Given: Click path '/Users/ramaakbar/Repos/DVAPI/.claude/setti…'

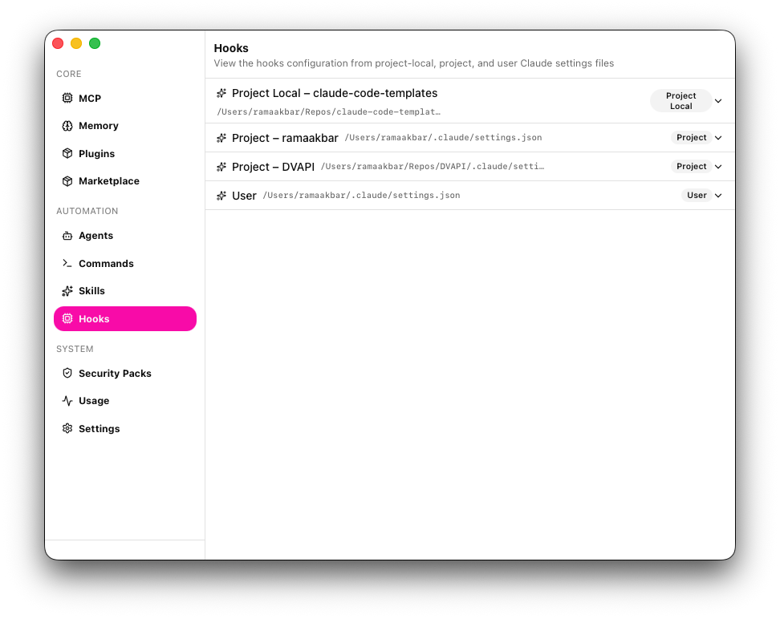Looking at the screenshot, I should click(433, 167).
